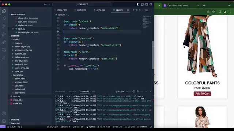Select UTF-8 encoding in status bar
The width and height of the screenshot is (234, 131).
click(76, 127)
